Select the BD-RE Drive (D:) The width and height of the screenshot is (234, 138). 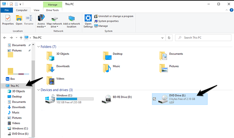pyautogui.click(x=117, y=99)
